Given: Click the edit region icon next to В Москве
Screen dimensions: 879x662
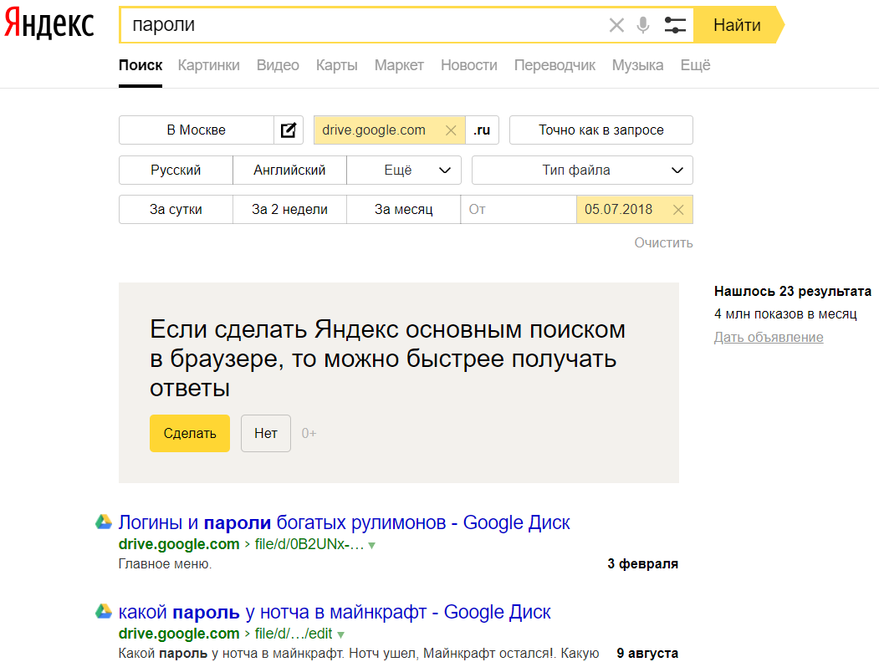Looking at the screenshot, I should 289,130.
